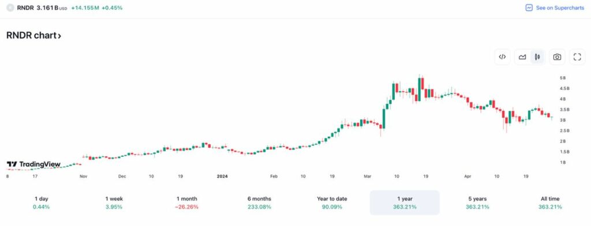Open the RNDR chart heading link
The width and height of the screenshot is (591, 226).
click(34, 36)
